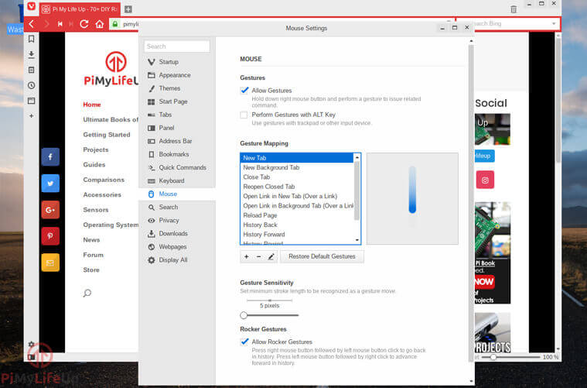This screenshot has width=587, height=388.
Task: Click Restore Default Gestures button
Action: click(322, 256)
